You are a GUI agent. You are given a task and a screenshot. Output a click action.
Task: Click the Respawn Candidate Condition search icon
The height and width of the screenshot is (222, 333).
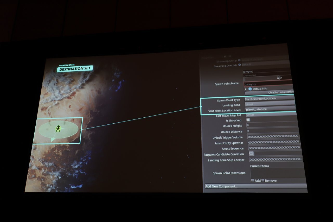tap(251, 154)
